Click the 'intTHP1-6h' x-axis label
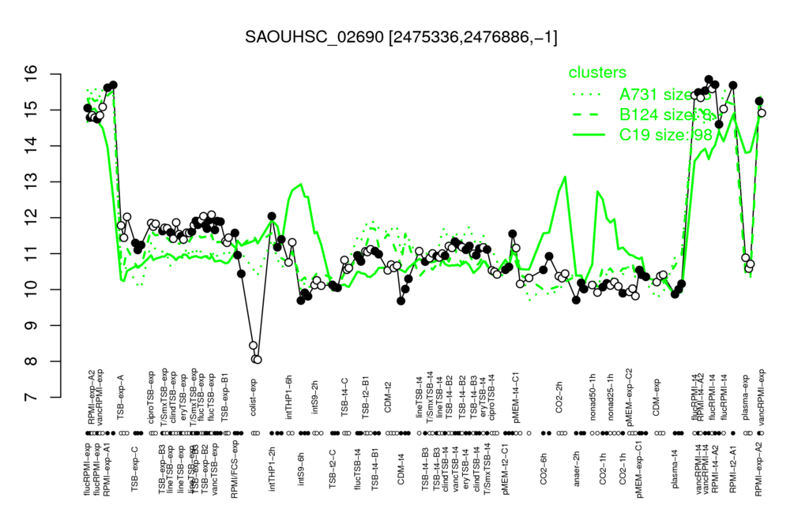 (x=289, y=396)
